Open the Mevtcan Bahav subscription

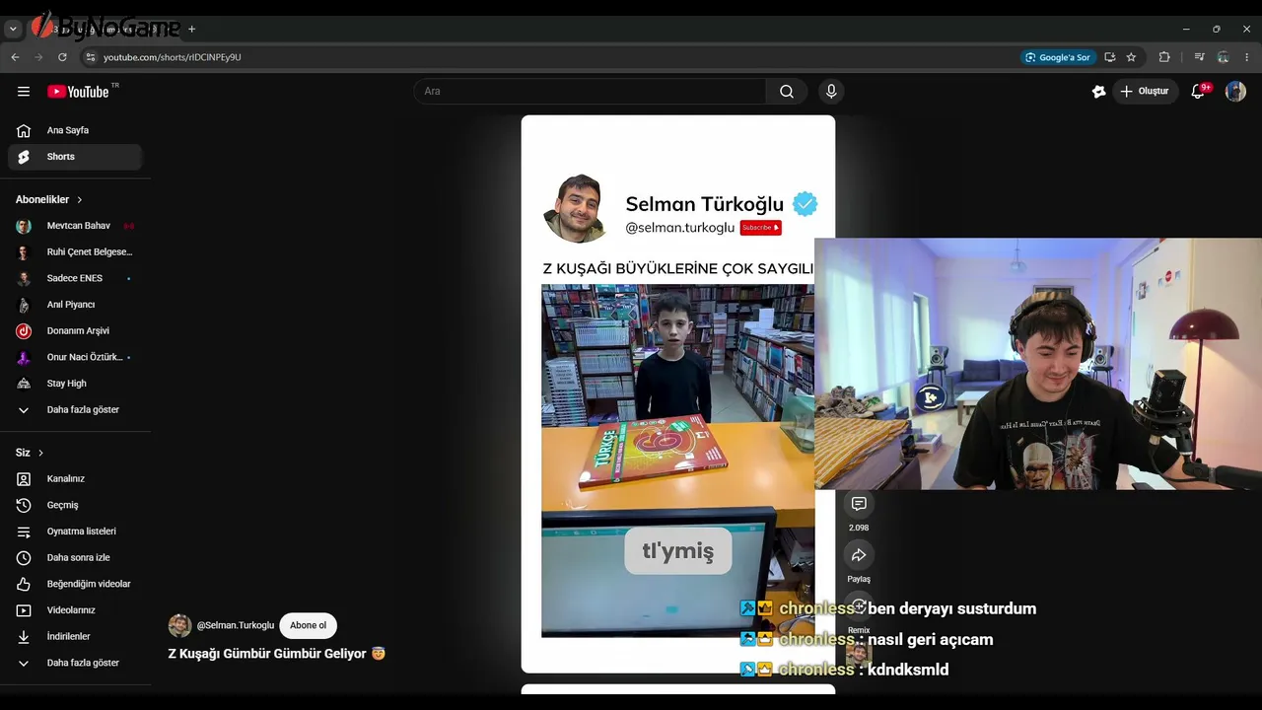tap(76, 226)
